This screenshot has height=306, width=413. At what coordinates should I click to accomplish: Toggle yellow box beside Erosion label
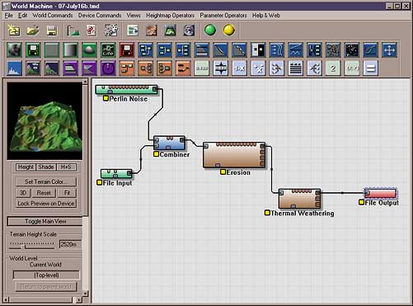[x=223, y=172]
